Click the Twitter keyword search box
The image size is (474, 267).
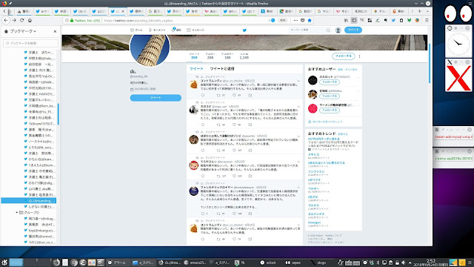(x=310, y=30)
